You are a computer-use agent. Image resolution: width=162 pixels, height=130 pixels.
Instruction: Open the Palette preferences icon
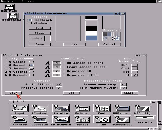(x=61, y=108)
